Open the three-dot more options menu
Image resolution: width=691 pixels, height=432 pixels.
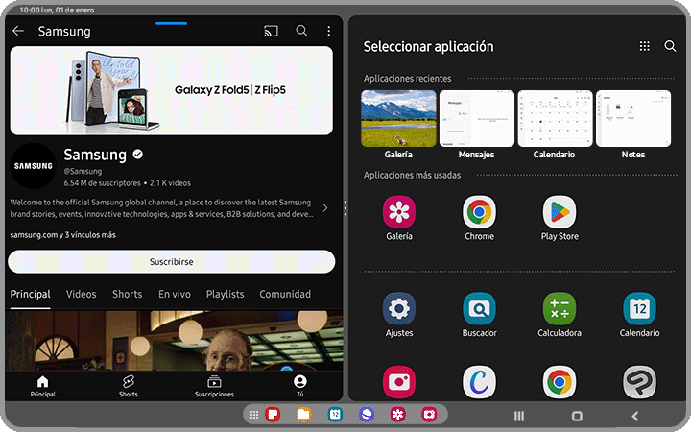coord(329,32)
